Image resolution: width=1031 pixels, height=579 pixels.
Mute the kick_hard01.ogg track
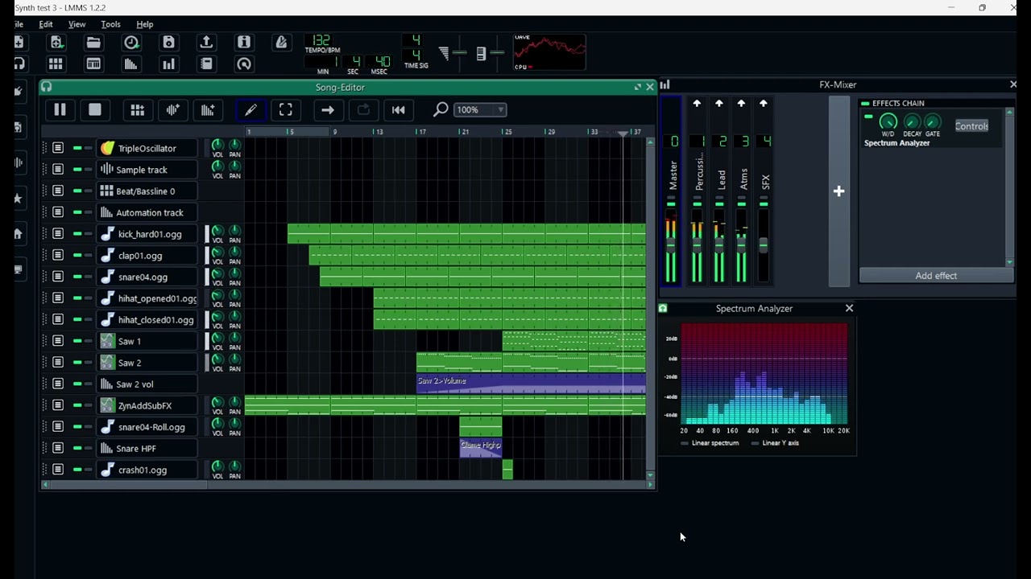tap(77, 234)
